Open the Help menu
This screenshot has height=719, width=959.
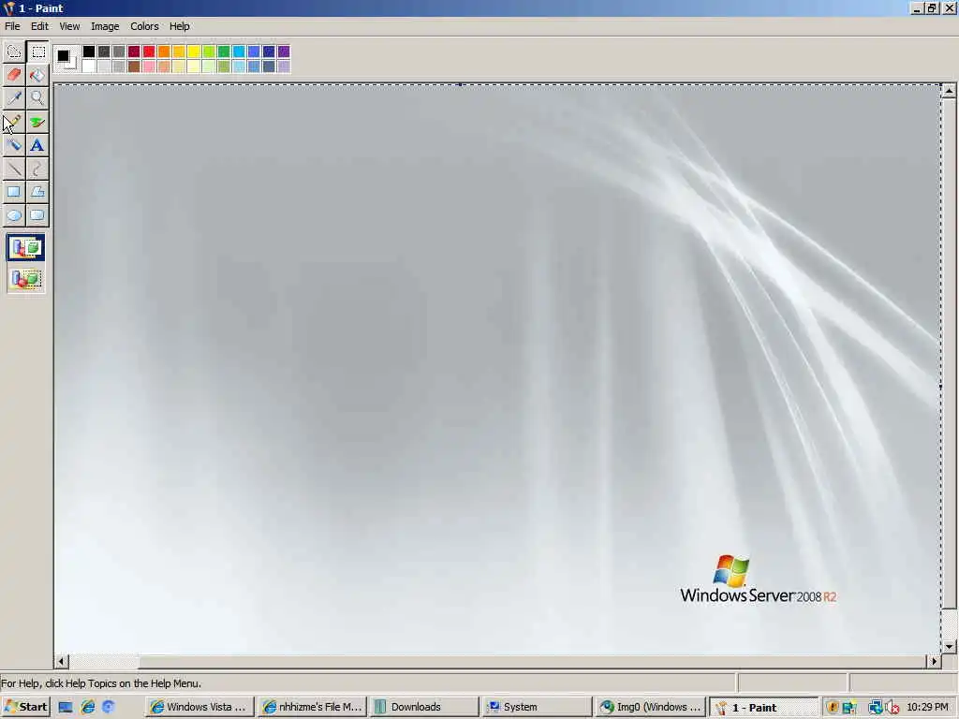pyautogui.click(x=179, y=26)
